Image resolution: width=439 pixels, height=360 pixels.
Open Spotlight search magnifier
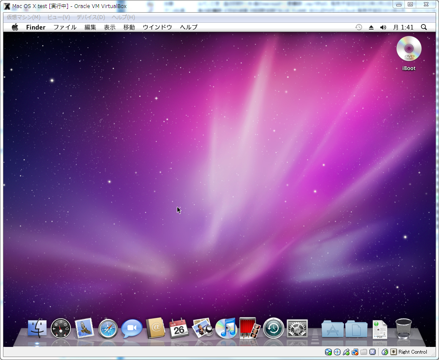tap(424, 27)
